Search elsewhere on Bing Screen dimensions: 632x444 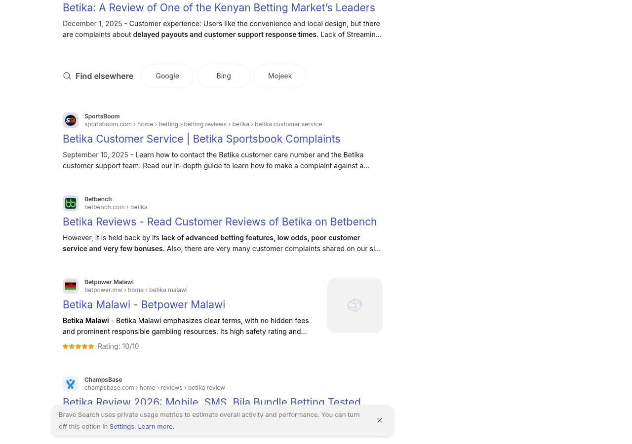click(224, 76)
